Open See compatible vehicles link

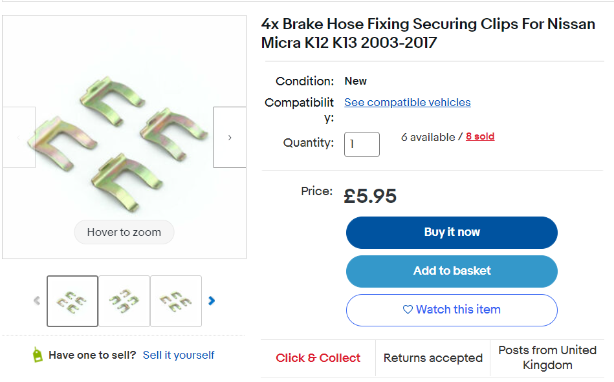407,102
